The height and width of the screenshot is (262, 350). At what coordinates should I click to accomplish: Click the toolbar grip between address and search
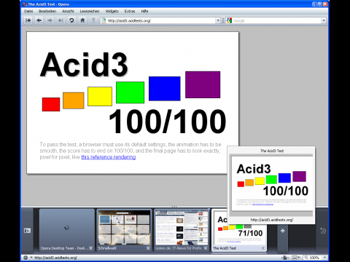223,20
